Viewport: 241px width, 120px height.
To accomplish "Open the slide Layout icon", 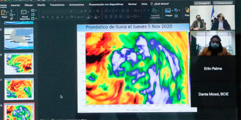I will (x=33, y=11).
